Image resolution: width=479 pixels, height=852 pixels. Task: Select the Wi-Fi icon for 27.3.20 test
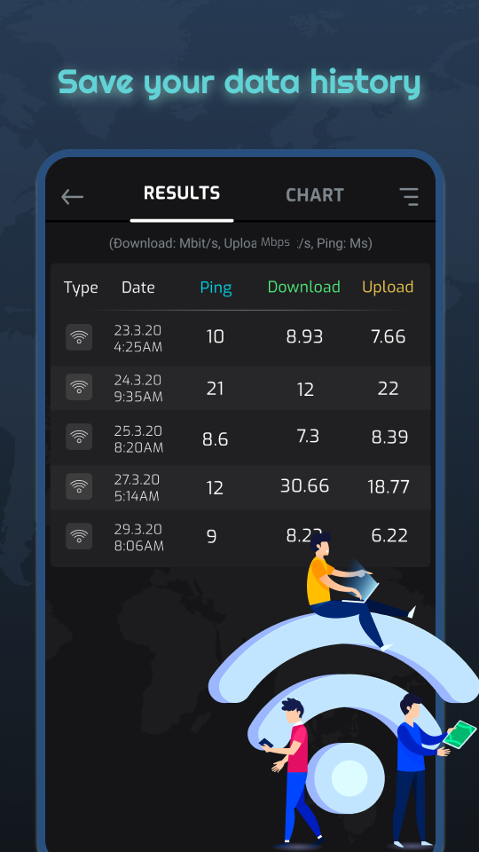click(x=79, y=486)
